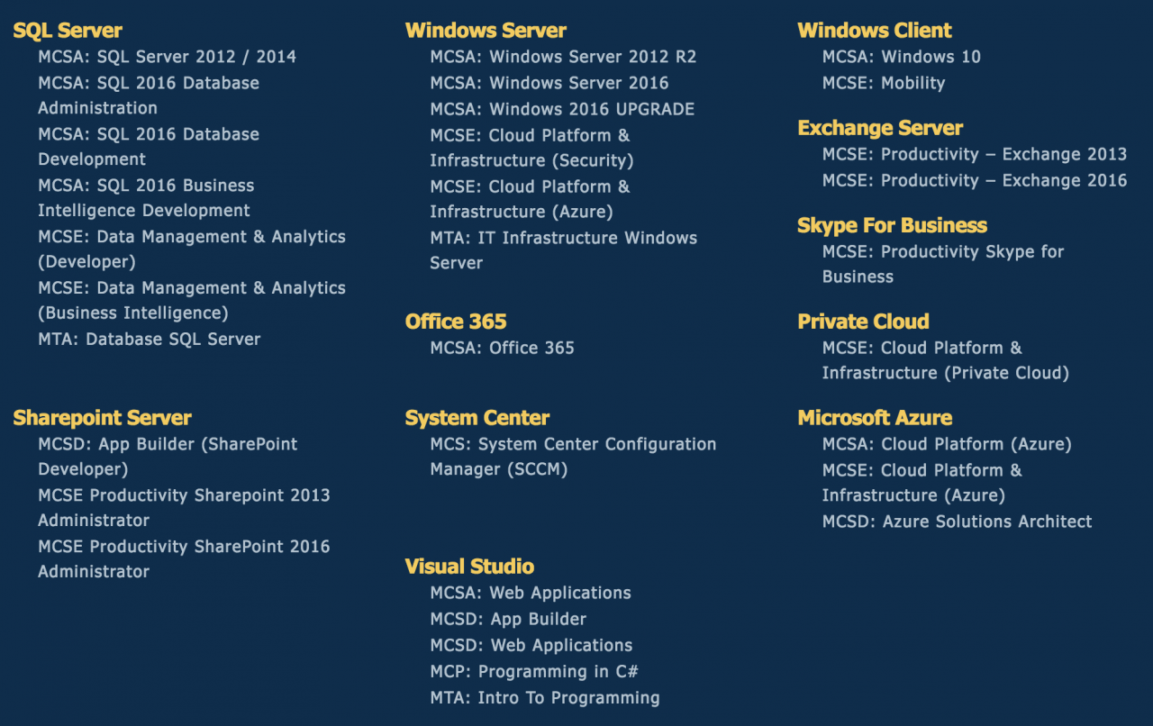This screenshot has width=1153, height=726.
Task: Choose MCSE: Cloud Platform & Infrastructure (Security)
Action: (x=531, y=149)
